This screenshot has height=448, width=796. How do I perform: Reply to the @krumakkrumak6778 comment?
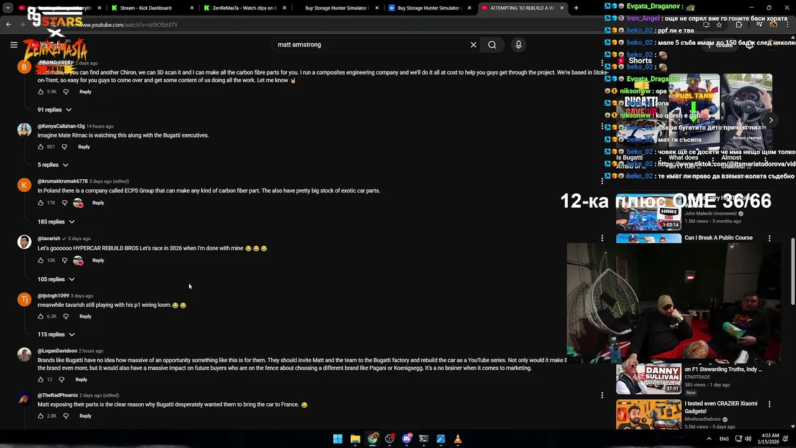pyautogui.click(x=98, y=203)
